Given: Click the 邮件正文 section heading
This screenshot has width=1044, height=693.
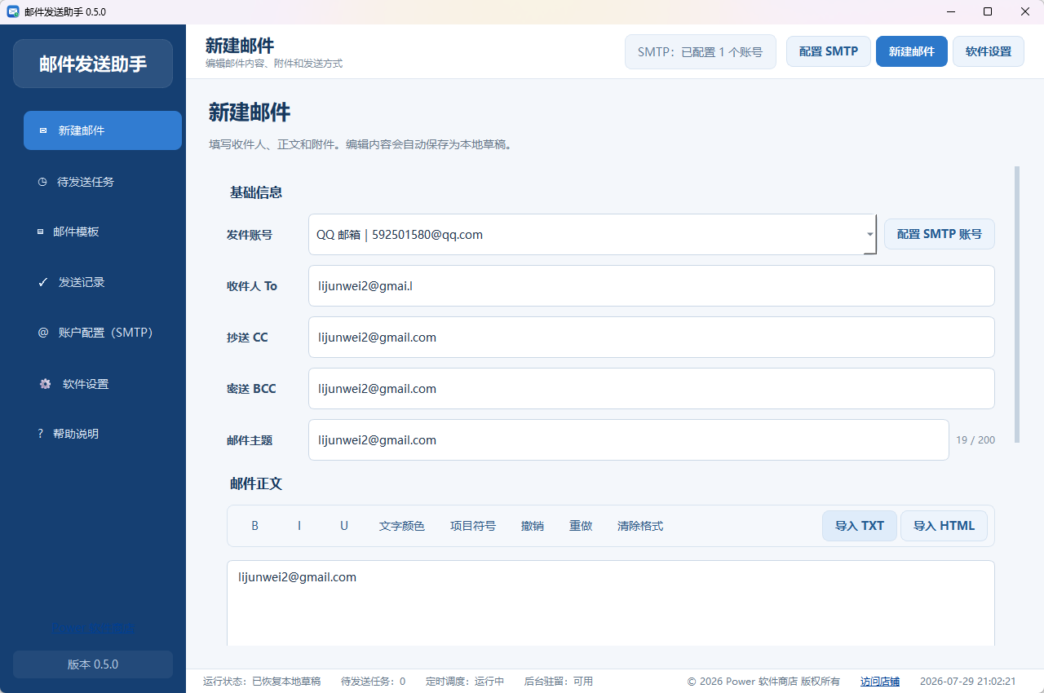Looking at the screenshot, I should click(256, 483).
